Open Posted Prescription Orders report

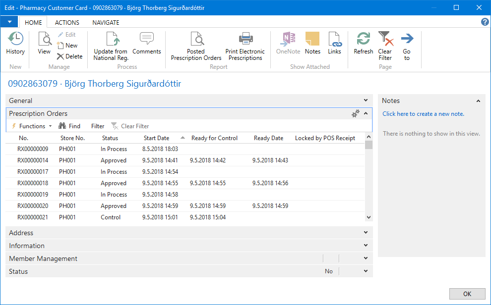pos(196,46)
